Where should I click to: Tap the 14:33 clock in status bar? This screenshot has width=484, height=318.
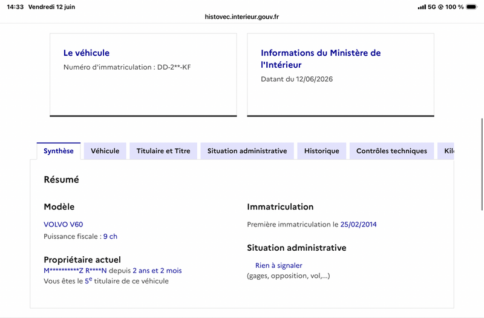click(15, 7)
